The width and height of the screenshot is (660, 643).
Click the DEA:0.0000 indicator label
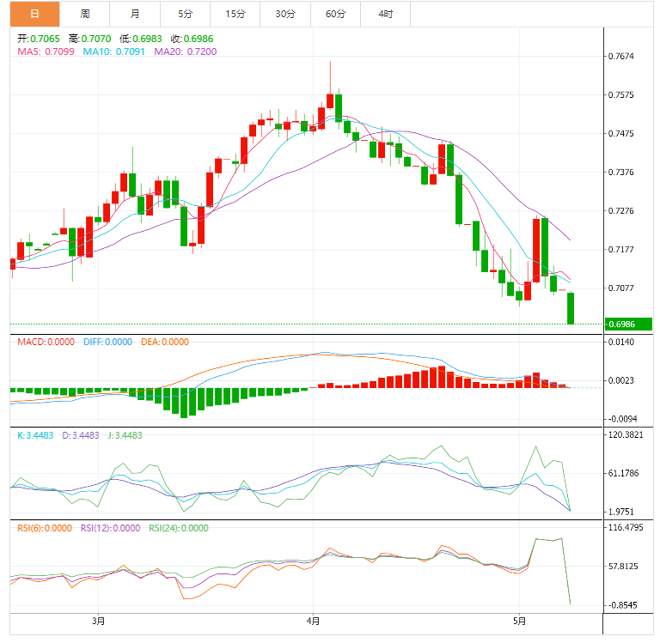coord(165,342)
